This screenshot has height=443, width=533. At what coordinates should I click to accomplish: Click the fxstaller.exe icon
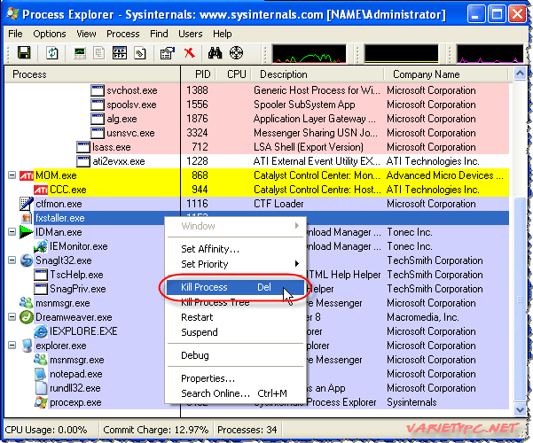pos(27,218)
